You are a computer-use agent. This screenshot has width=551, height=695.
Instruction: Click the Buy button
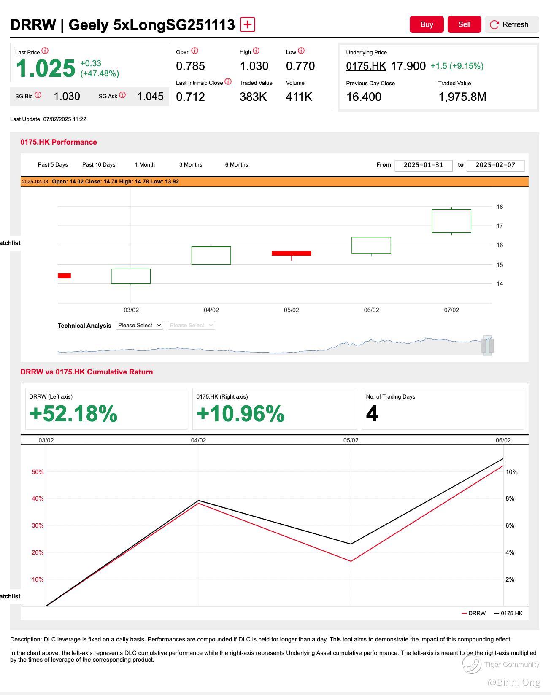[x=427, y=24]
